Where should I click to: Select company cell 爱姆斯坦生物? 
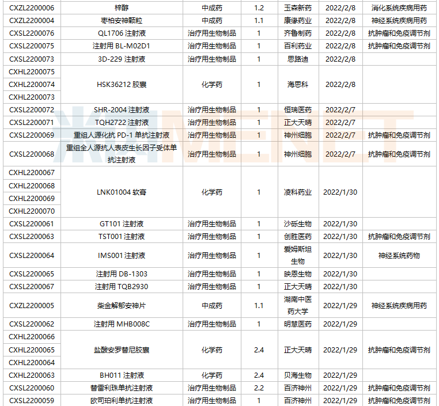tap(298, 255)
